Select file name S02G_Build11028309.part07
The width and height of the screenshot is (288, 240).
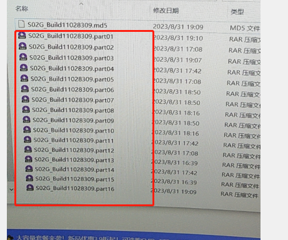[x=72, y=100]
